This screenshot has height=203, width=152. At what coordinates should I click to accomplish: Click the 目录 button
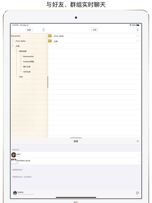(x=29, y=30)
